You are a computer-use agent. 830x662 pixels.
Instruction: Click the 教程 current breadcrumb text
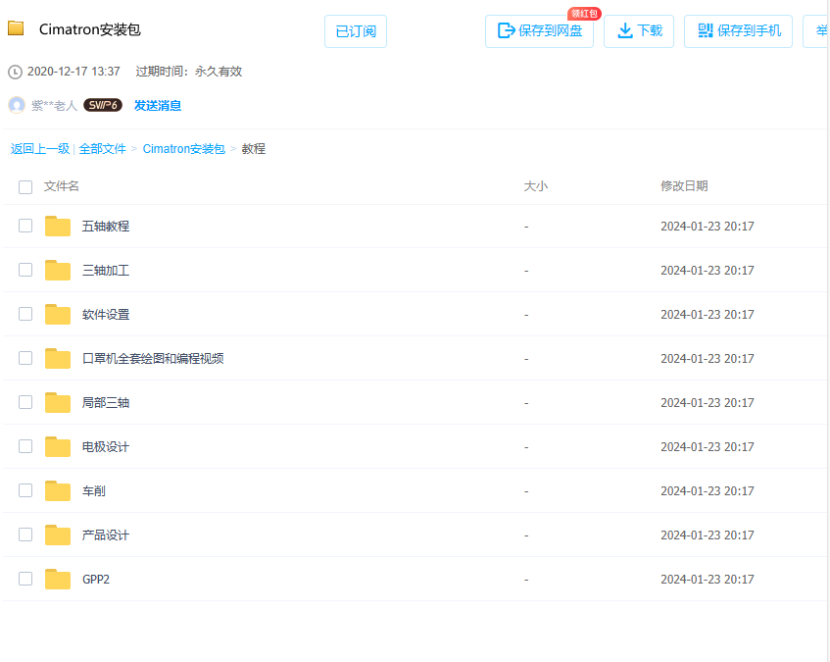click(x=254, y=149)
